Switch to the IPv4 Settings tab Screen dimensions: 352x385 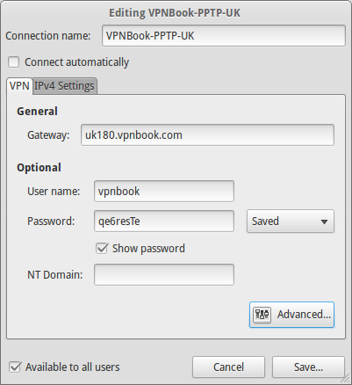click(x=64, y=86)
